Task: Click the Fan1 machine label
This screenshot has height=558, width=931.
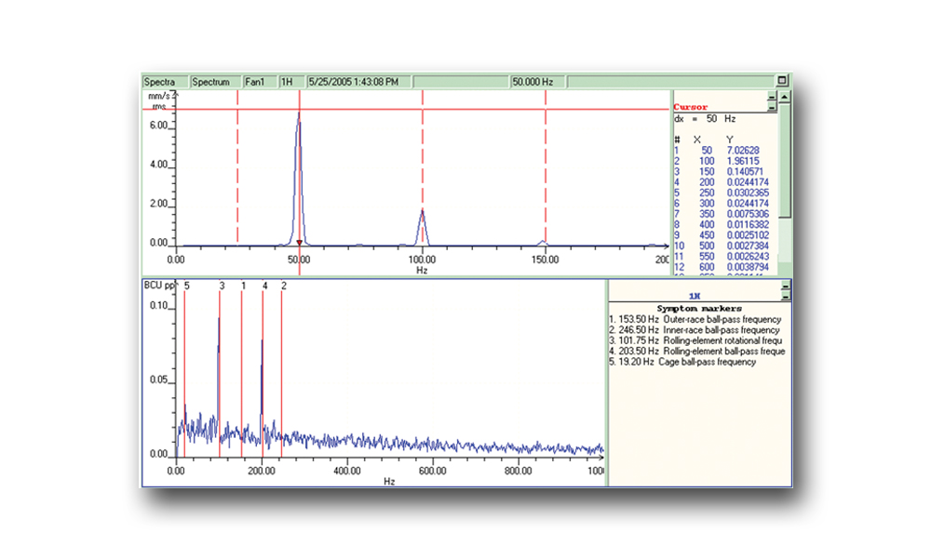Action: point(260,82)
